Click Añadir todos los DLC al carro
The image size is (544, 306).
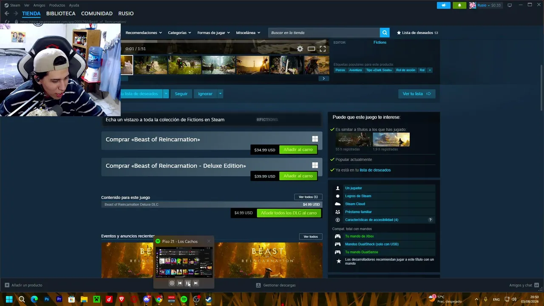[289, 213]
